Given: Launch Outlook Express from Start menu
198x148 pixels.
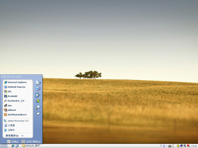Looking at the screenshot, I should (x=18, y=87).
